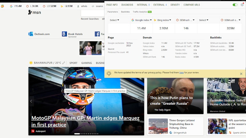Toggle the green SEOquake on/off switch
The width and height of the screenshot is (246, 138).
235,5
